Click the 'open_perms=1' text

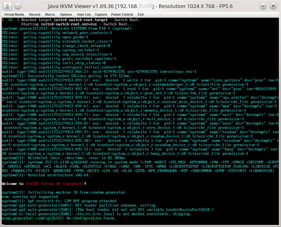coord(75,37)
